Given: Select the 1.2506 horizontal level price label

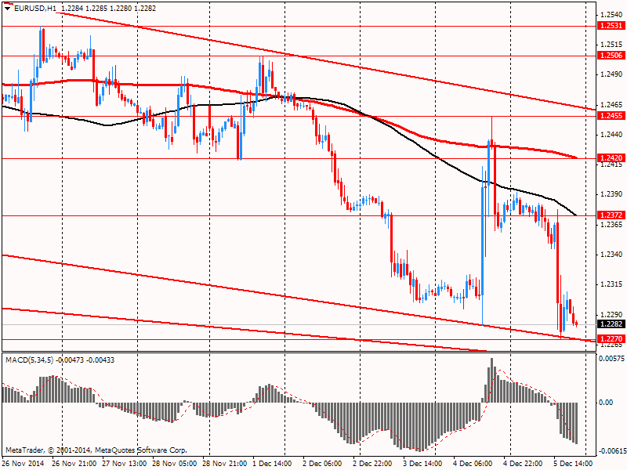Looking at the screenshot, I should 611,56.
